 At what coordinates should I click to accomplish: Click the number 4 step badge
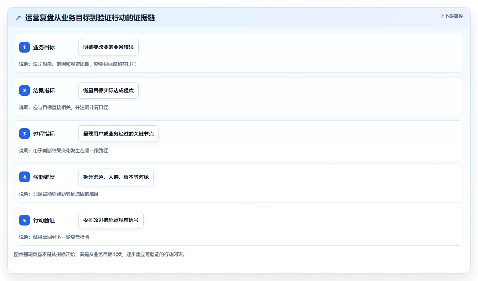[24, 177]
